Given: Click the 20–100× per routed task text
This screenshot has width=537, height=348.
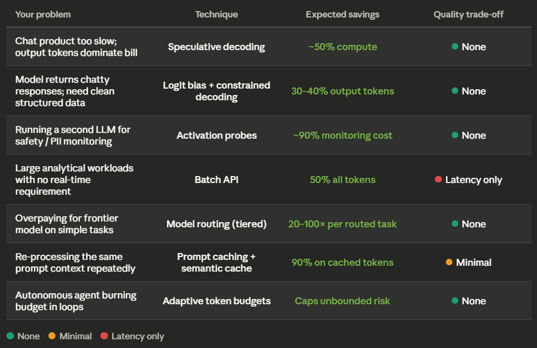Looking at the screenshot, I should pos(343,224).
